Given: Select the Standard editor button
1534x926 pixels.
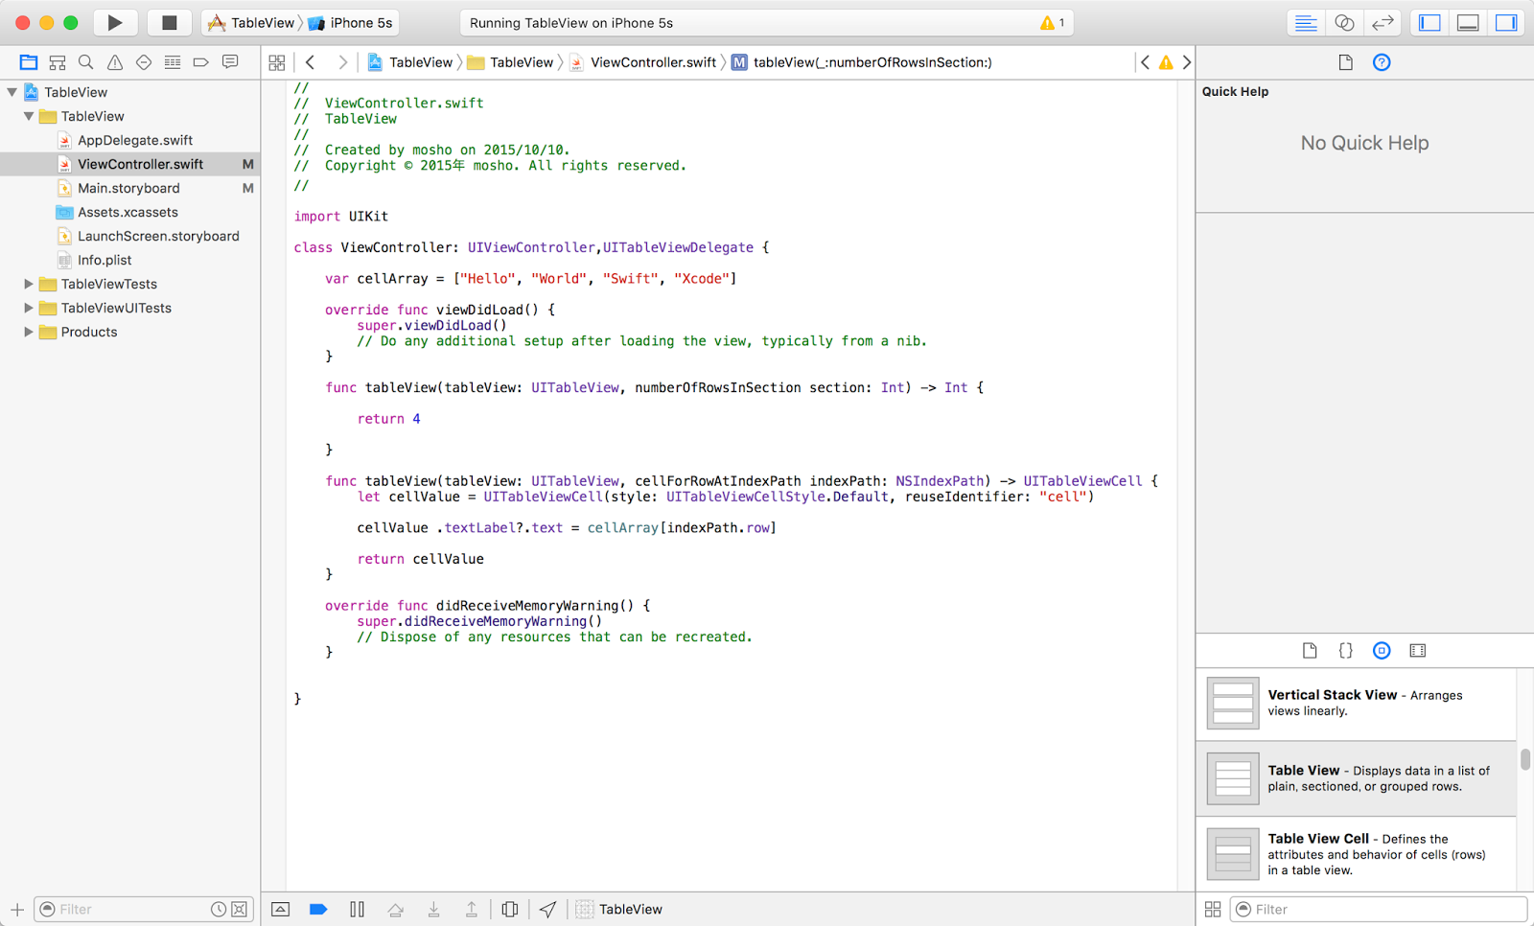Looking at the screenshot, I should pos(1306,23).
